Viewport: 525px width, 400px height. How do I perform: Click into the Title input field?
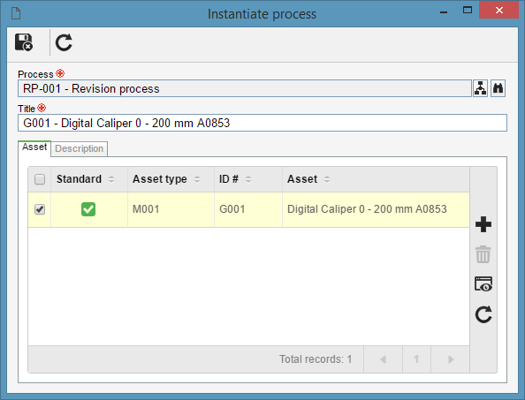[x=262, y=123]
